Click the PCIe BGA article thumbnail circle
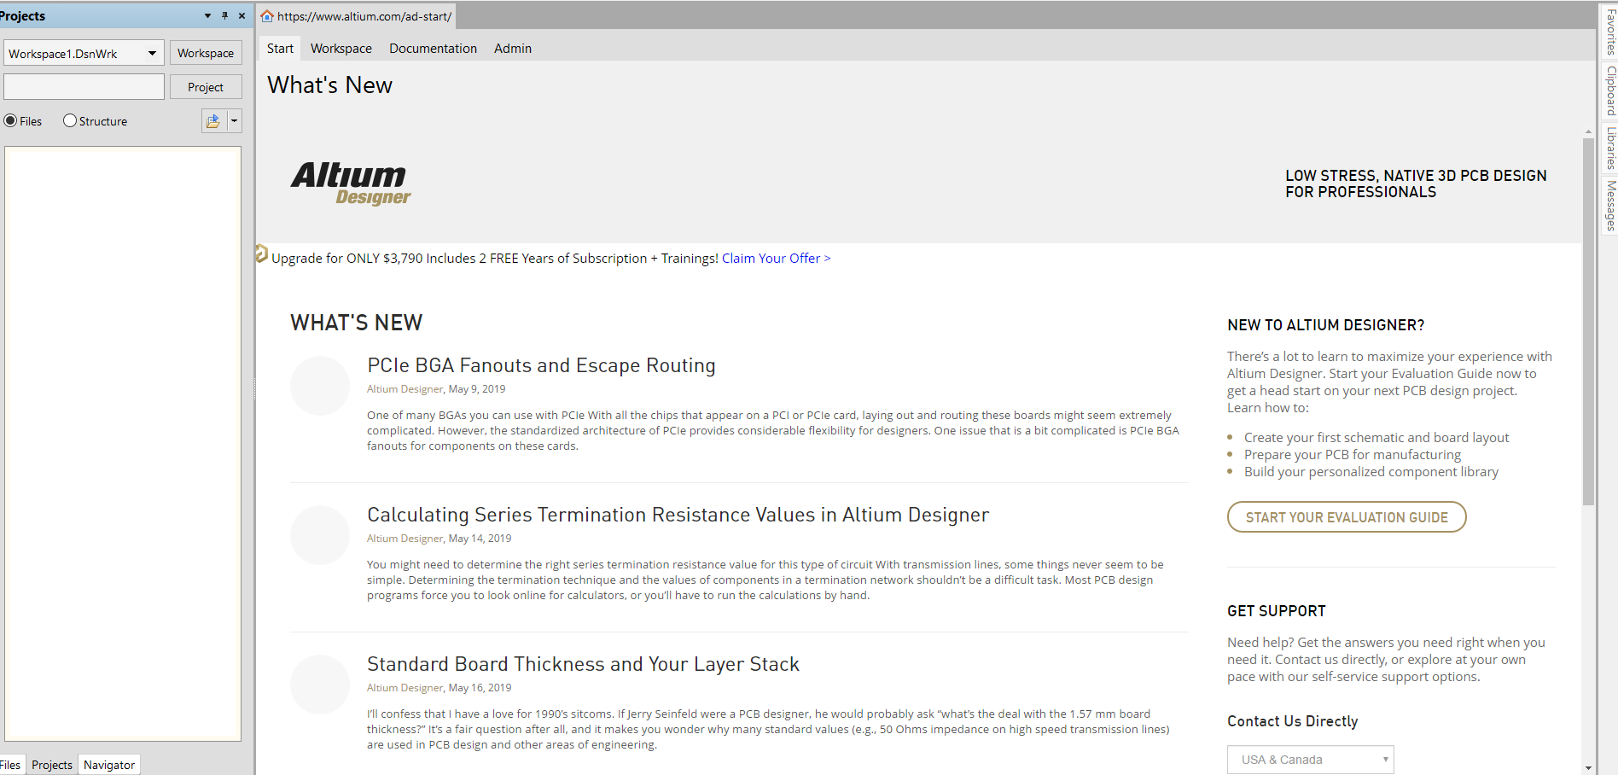This screenshot has width=1618, height=775. (x=320, y=386)
